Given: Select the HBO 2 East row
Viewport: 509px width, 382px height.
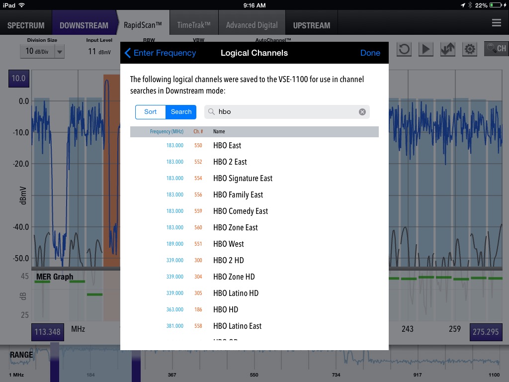Looking at the screenshot, I should (x=254, y=162).
